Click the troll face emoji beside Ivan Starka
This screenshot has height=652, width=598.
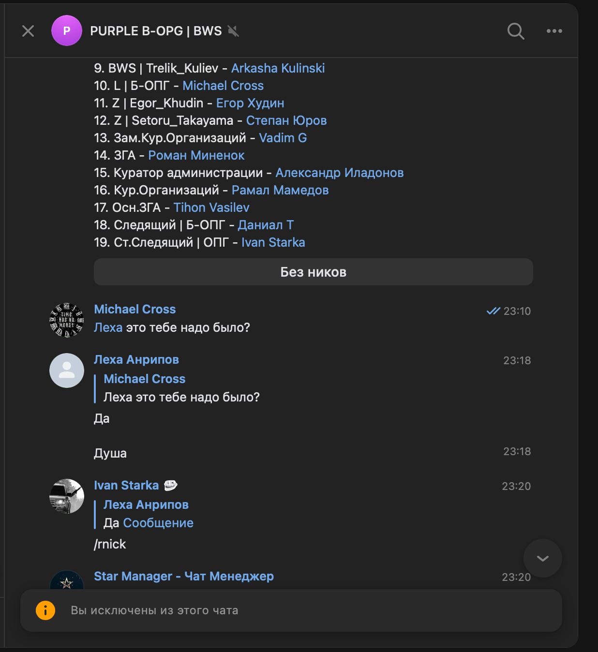pos(170,485)
